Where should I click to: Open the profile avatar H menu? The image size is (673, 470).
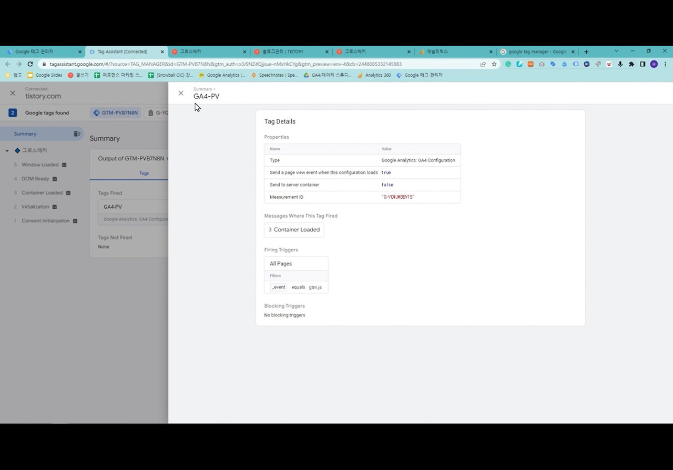(654, 64)
